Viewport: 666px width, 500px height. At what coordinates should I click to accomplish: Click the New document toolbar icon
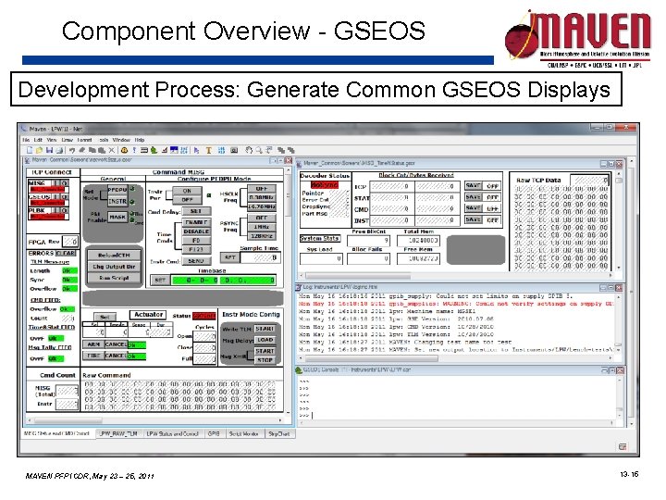click(x=30, y=150)
